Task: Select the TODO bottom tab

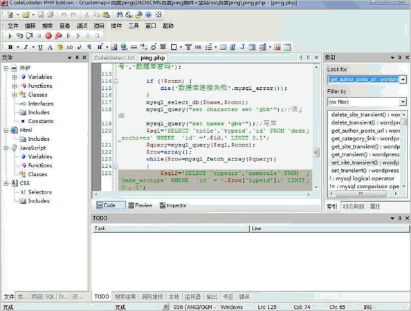Action: (x=102, y=296)
